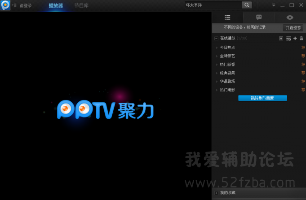The height and width of the screenshot is (200, 306).
Task: Select the chat bubble comments tab
Action: pos(259,17)
